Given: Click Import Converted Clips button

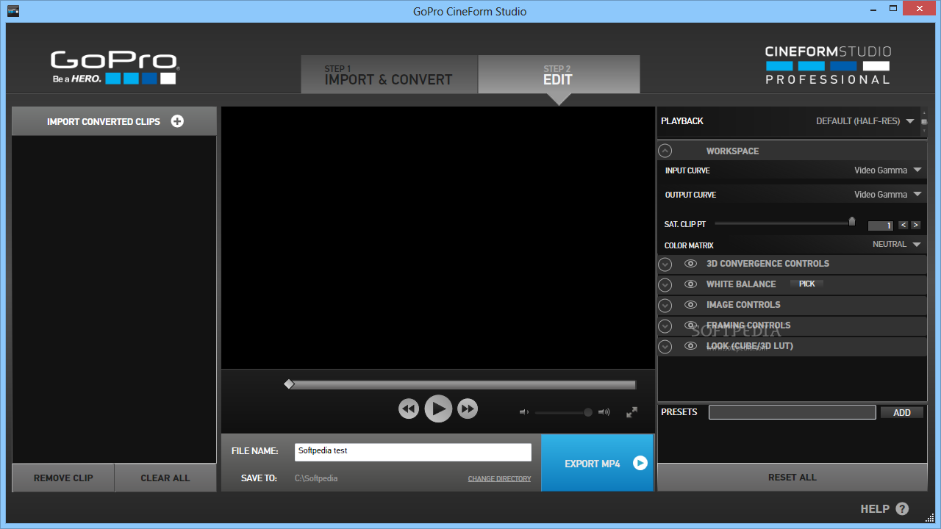Looking at the screenshot, I should pos(114,121).
